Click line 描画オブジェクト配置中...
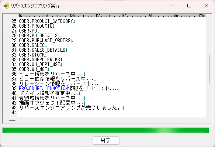This screenshot has height=147, width=215. click(x=52, y=103)
